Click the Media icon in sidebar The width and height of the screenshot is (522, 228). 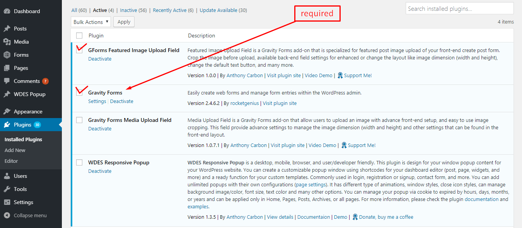coord(7,42)
